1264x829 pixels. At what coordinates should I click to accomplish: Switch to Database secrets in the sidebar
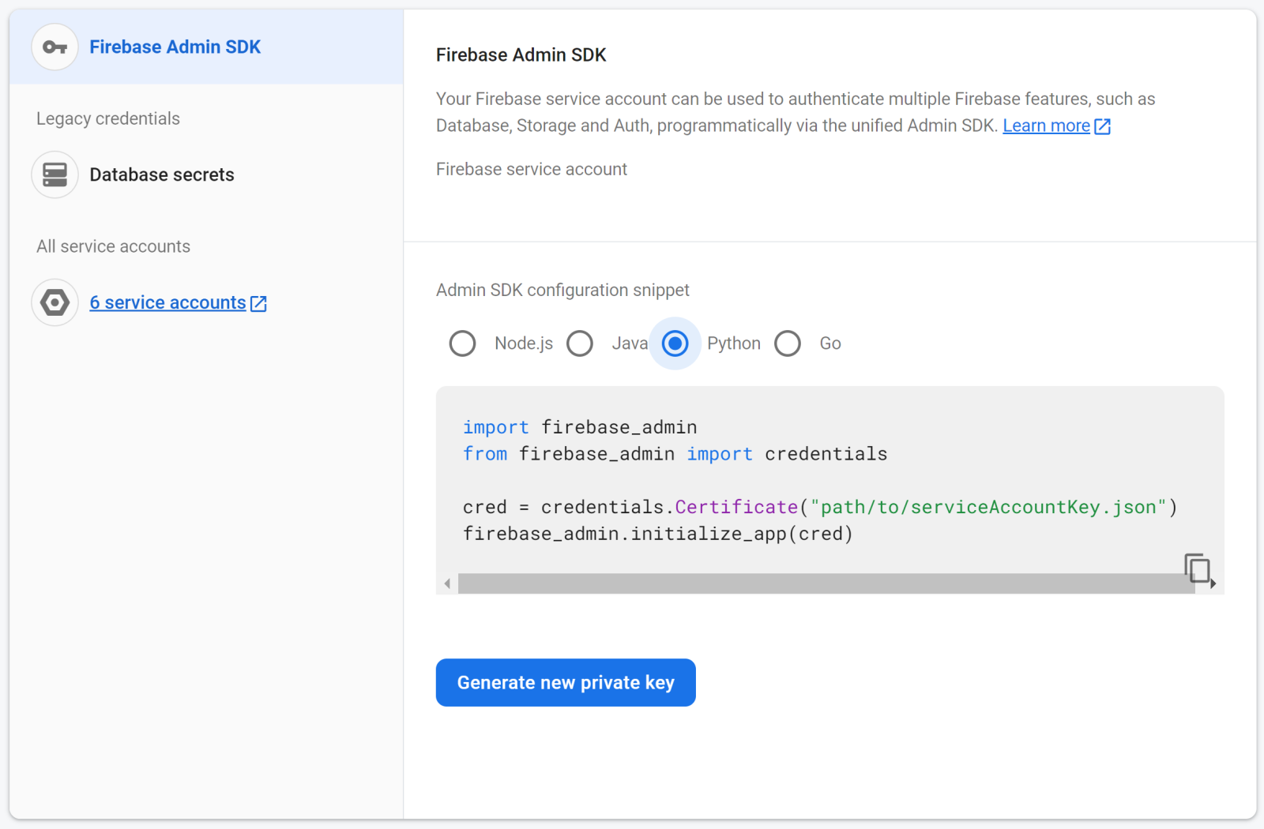(x=161, y=174)
